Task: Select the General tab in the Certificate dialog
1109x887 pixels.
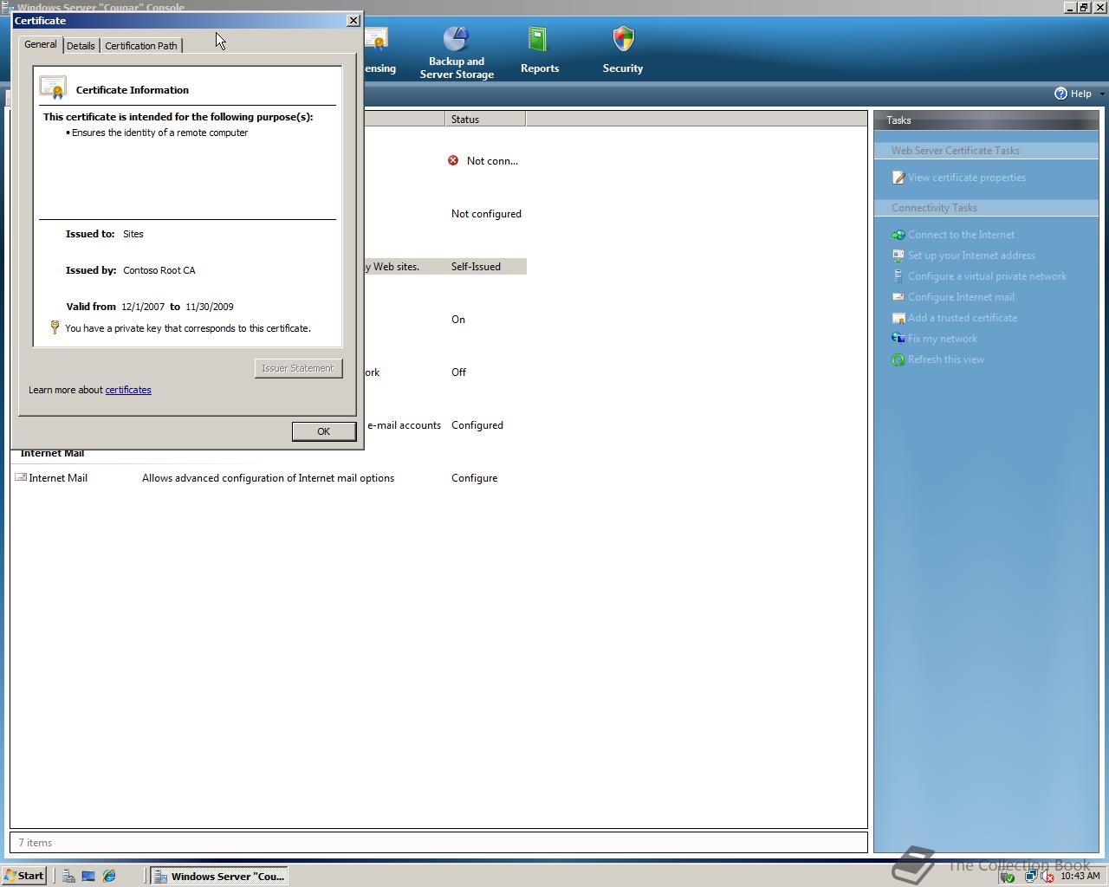Action: [x=41, y=44]
